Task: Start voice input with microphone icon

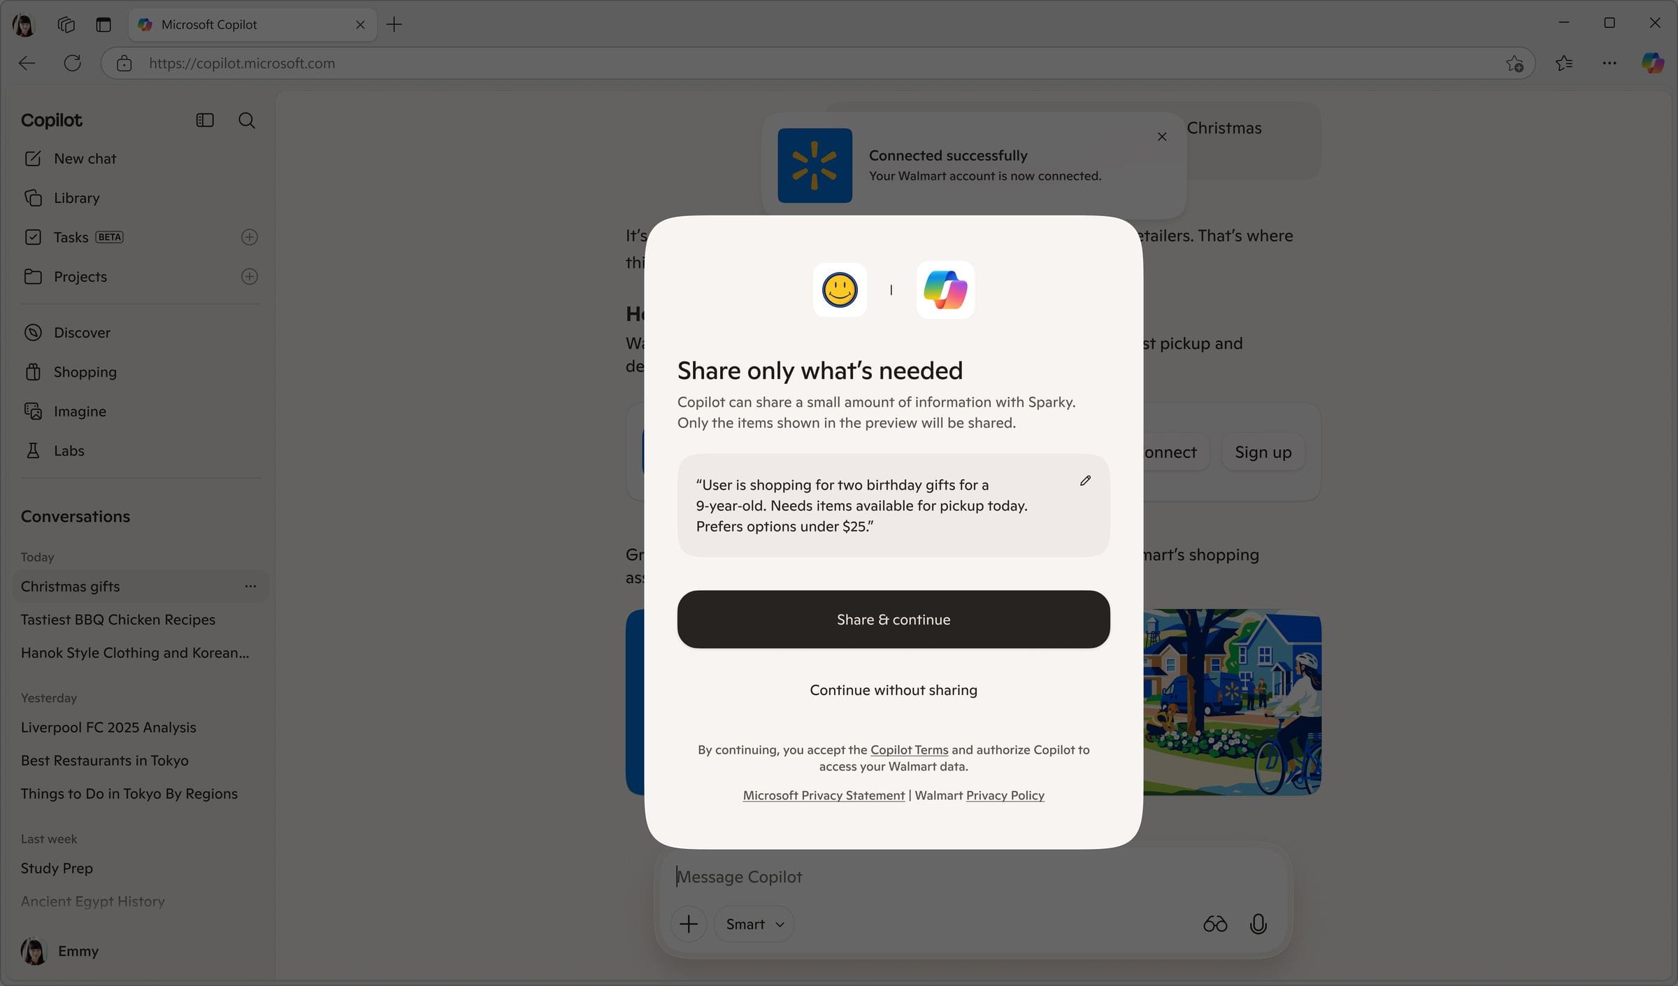Action: pos(1258,924)
